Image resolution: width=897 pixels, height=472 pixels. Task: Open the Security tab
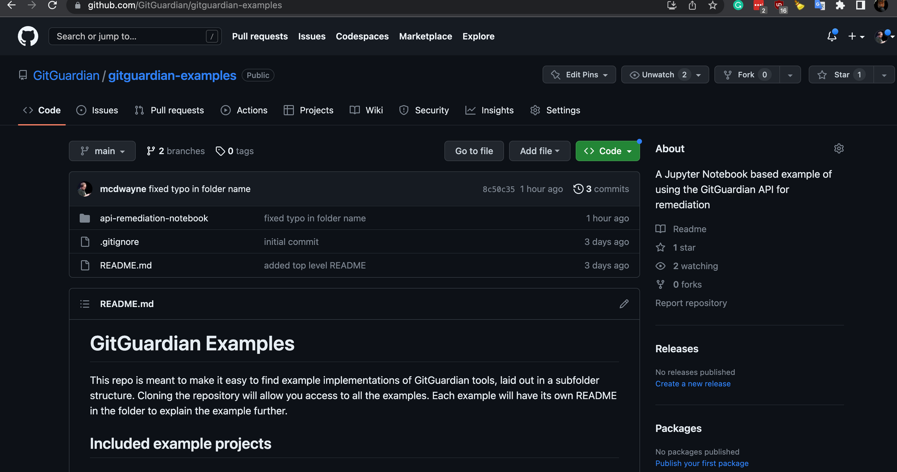tap(424, 110)
